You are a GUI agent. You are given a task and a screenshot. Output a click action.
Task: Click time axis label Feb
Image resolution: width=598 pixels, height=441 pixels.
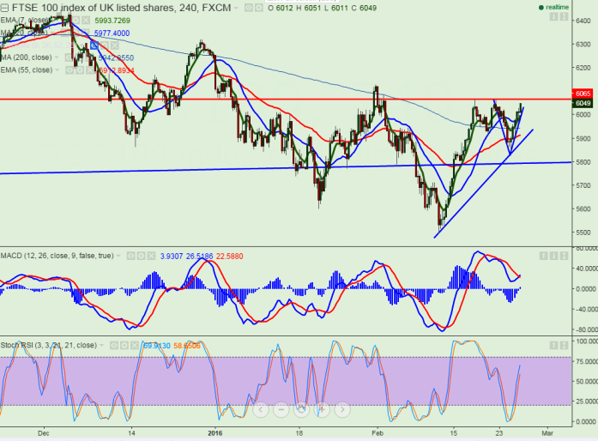378,433
